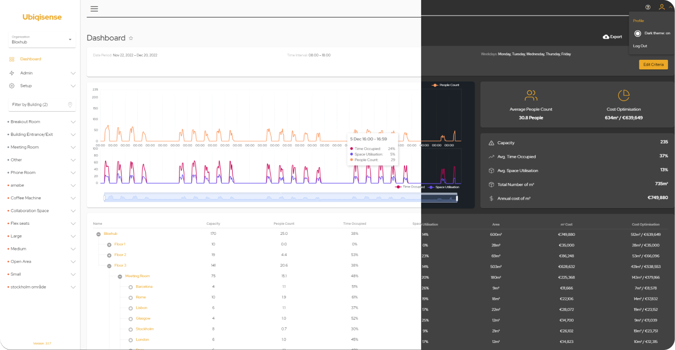Click the Dashboard grid icon in sidebar
The image size is (675, 350).
coord(12,59)
